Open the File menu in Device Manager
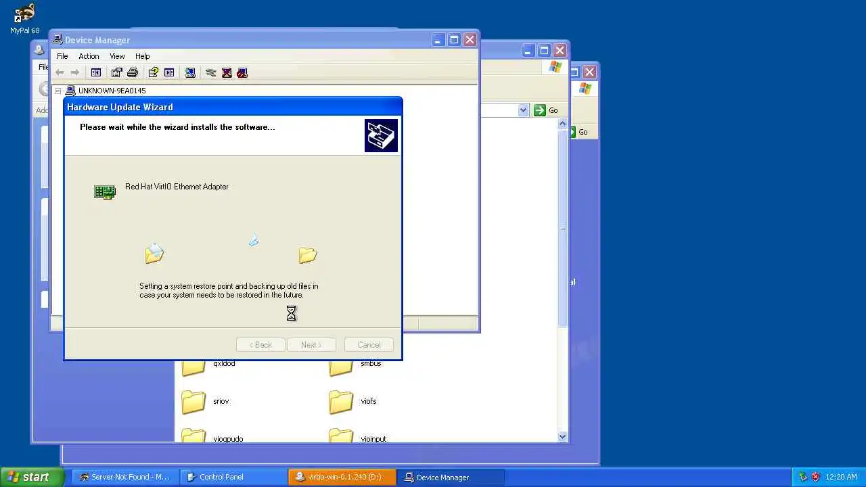Image resolution: width=866 pixels, height=487 pixels. click(62, 56)
